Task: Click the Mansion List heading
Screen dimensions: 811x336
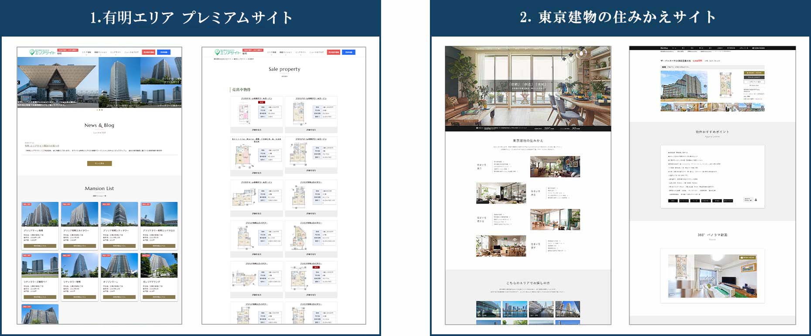Action: (x=99, y=188)
